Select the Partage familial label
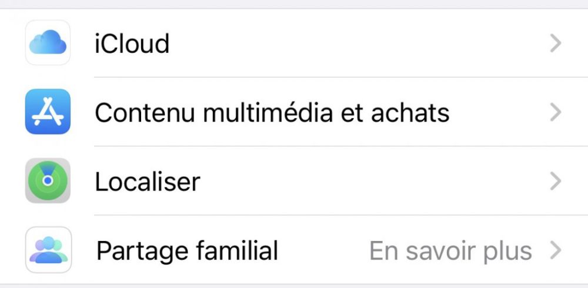This screenshot has height=288, width=588. click(x=186, y=251)
